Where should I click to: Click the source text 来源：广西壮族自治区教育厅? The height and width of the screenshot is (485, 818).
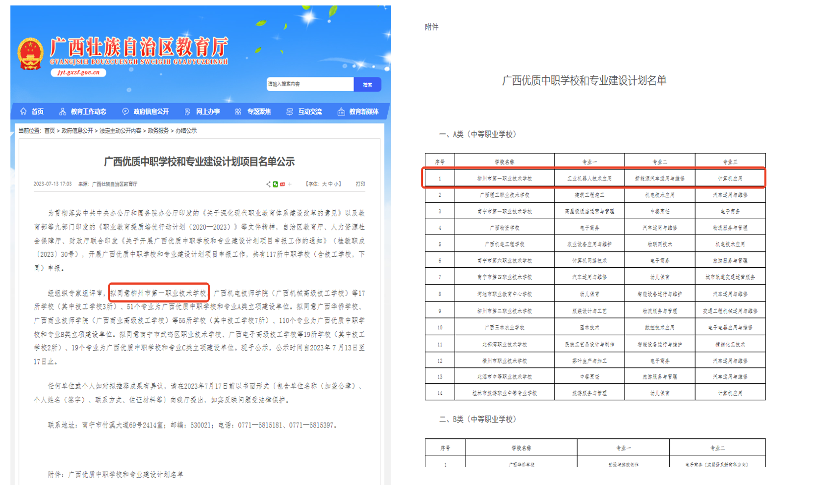[108, 184]
